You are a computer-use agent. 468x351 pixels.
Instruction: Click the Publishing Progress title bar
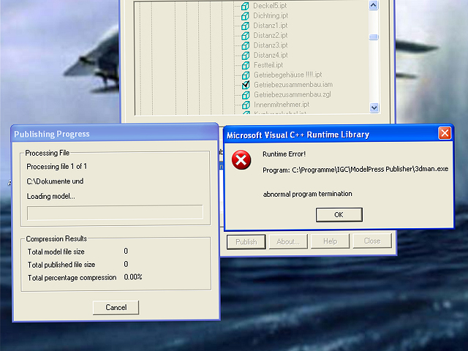[x=115, y=134]
